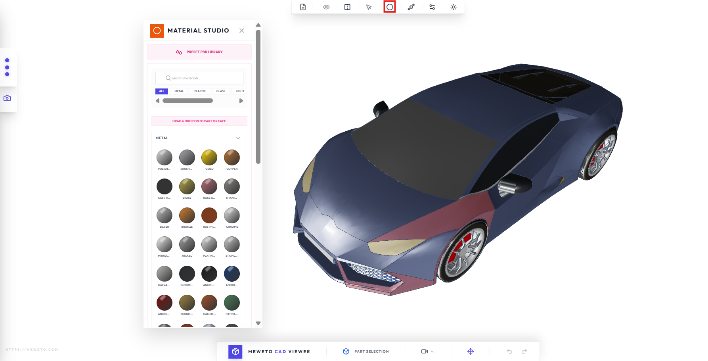The width and height of the screenshot is (708, 361).
Task: Select the LIGHT filter tab
Action: (240, 91)
